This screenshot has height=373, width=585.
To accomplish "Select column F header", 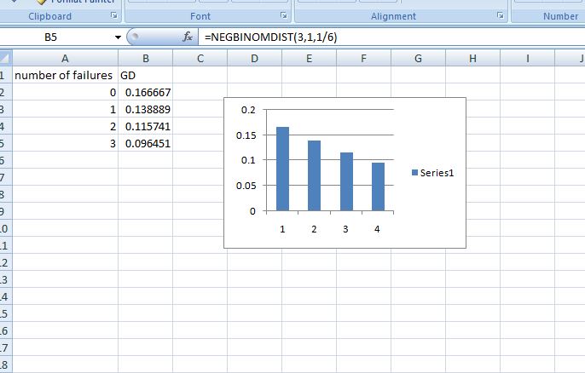I will click(363, 58).
